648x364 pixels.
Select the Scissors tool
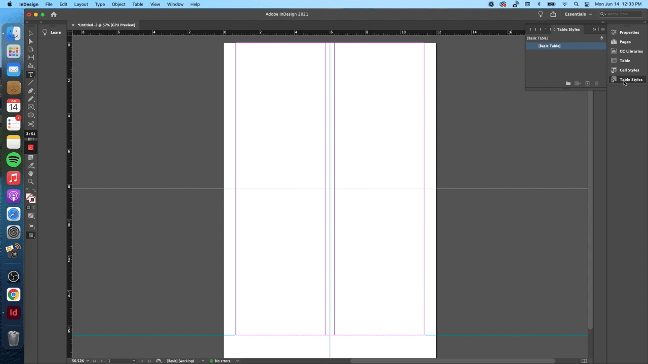point(30,124)
